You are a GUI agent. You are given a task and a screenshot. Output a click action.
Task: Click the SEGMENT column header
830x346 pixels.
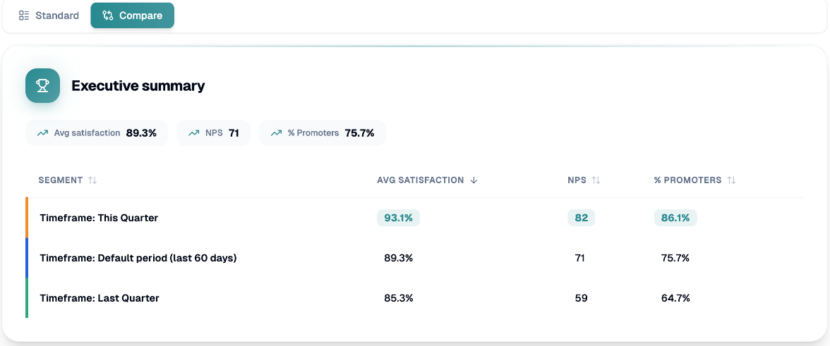61,180
